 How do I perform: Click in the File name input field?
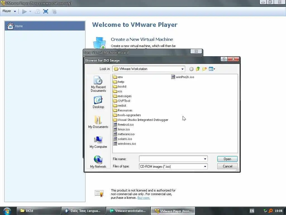[x=171, y=159]
